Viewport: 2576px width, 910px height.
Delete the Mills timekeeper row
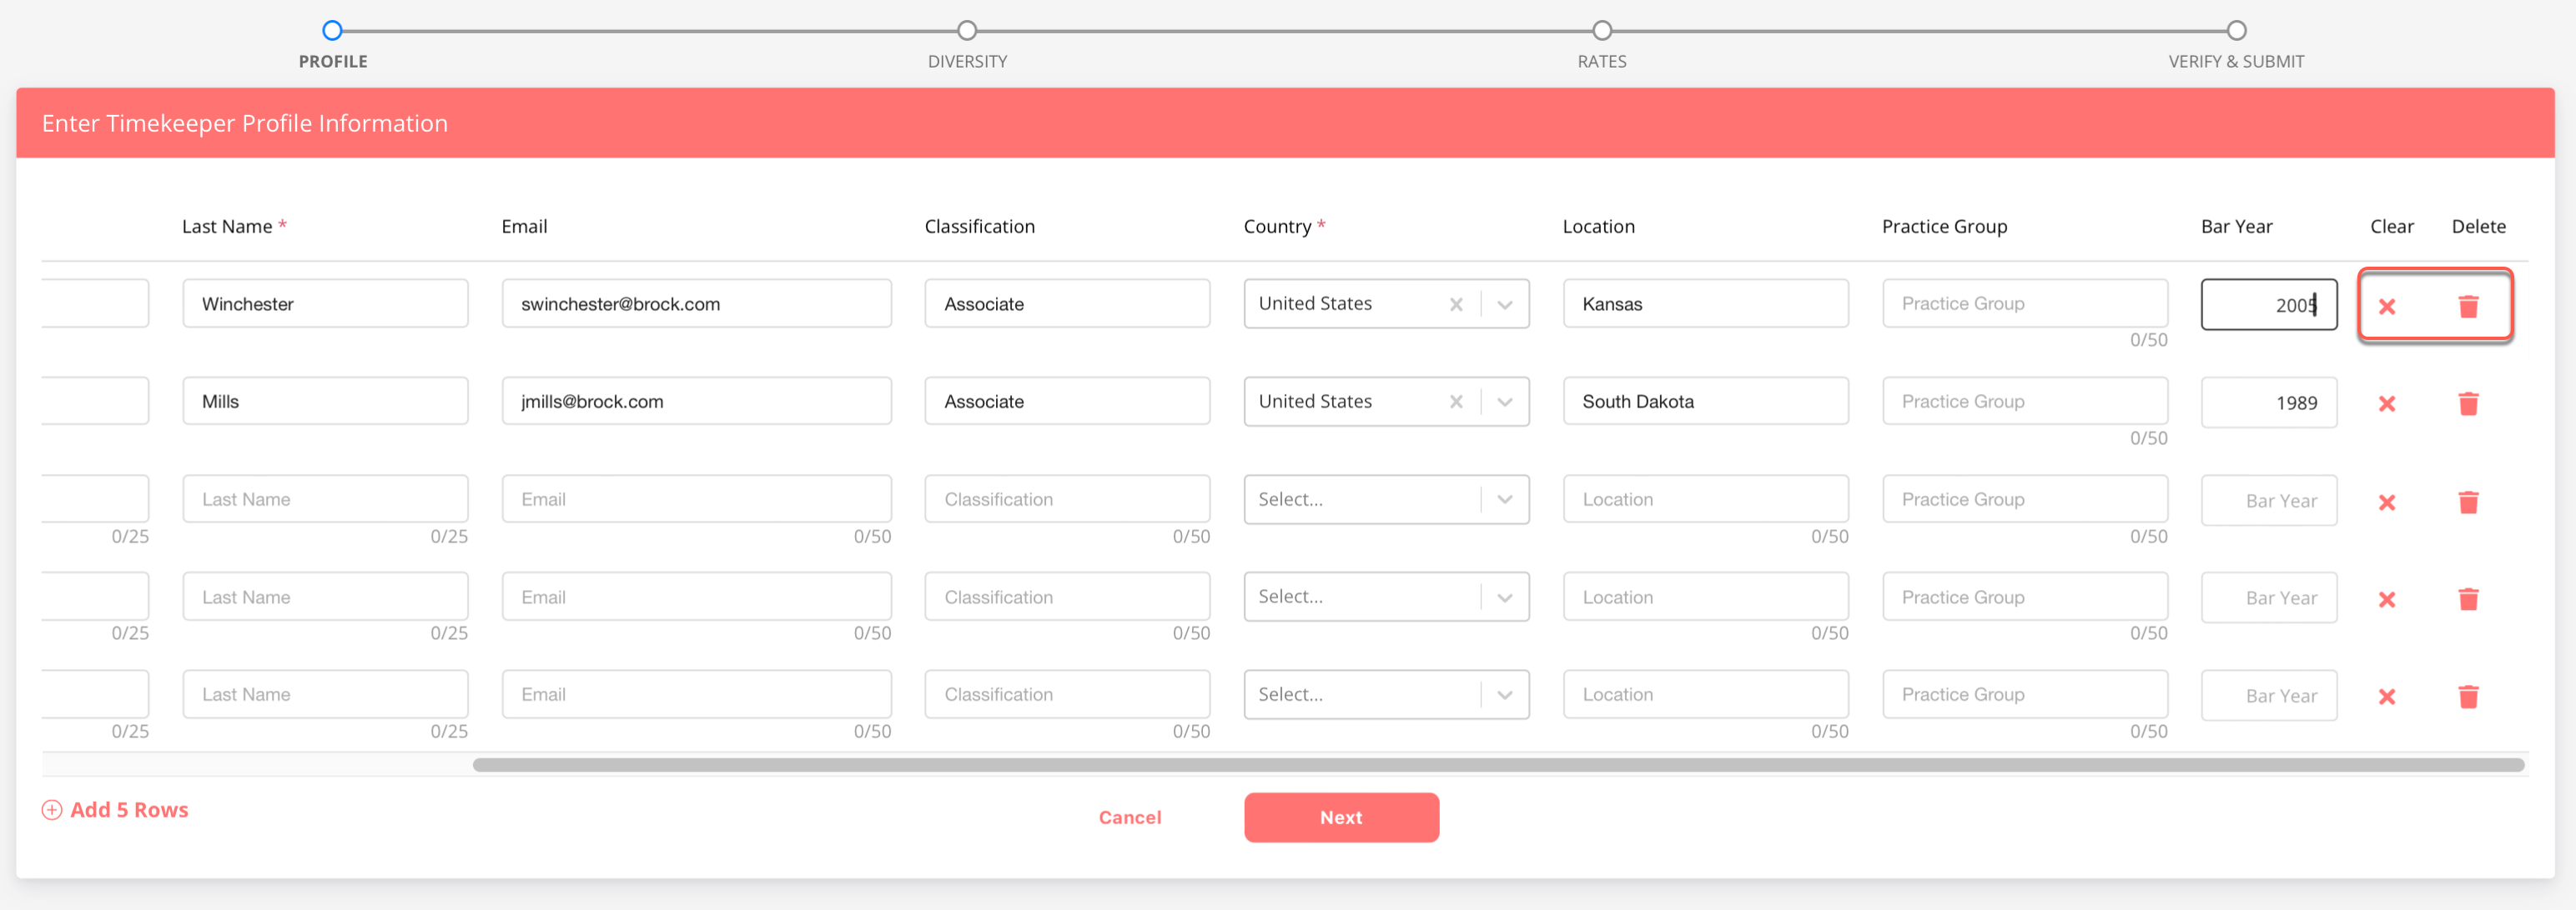2469,403
